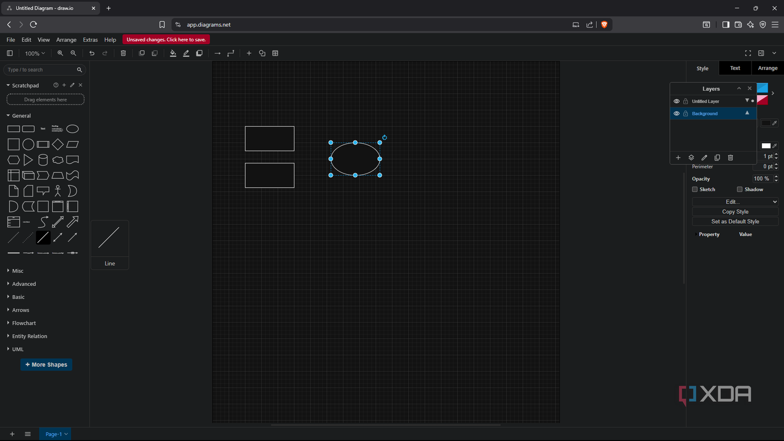Hide the Untitled Layer eye icon
Screen dimensions: 784x441
676,101
